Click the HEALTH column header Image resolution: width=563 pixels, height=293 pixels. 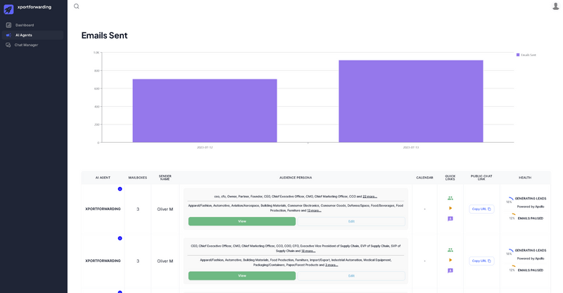tap(525, 178)
